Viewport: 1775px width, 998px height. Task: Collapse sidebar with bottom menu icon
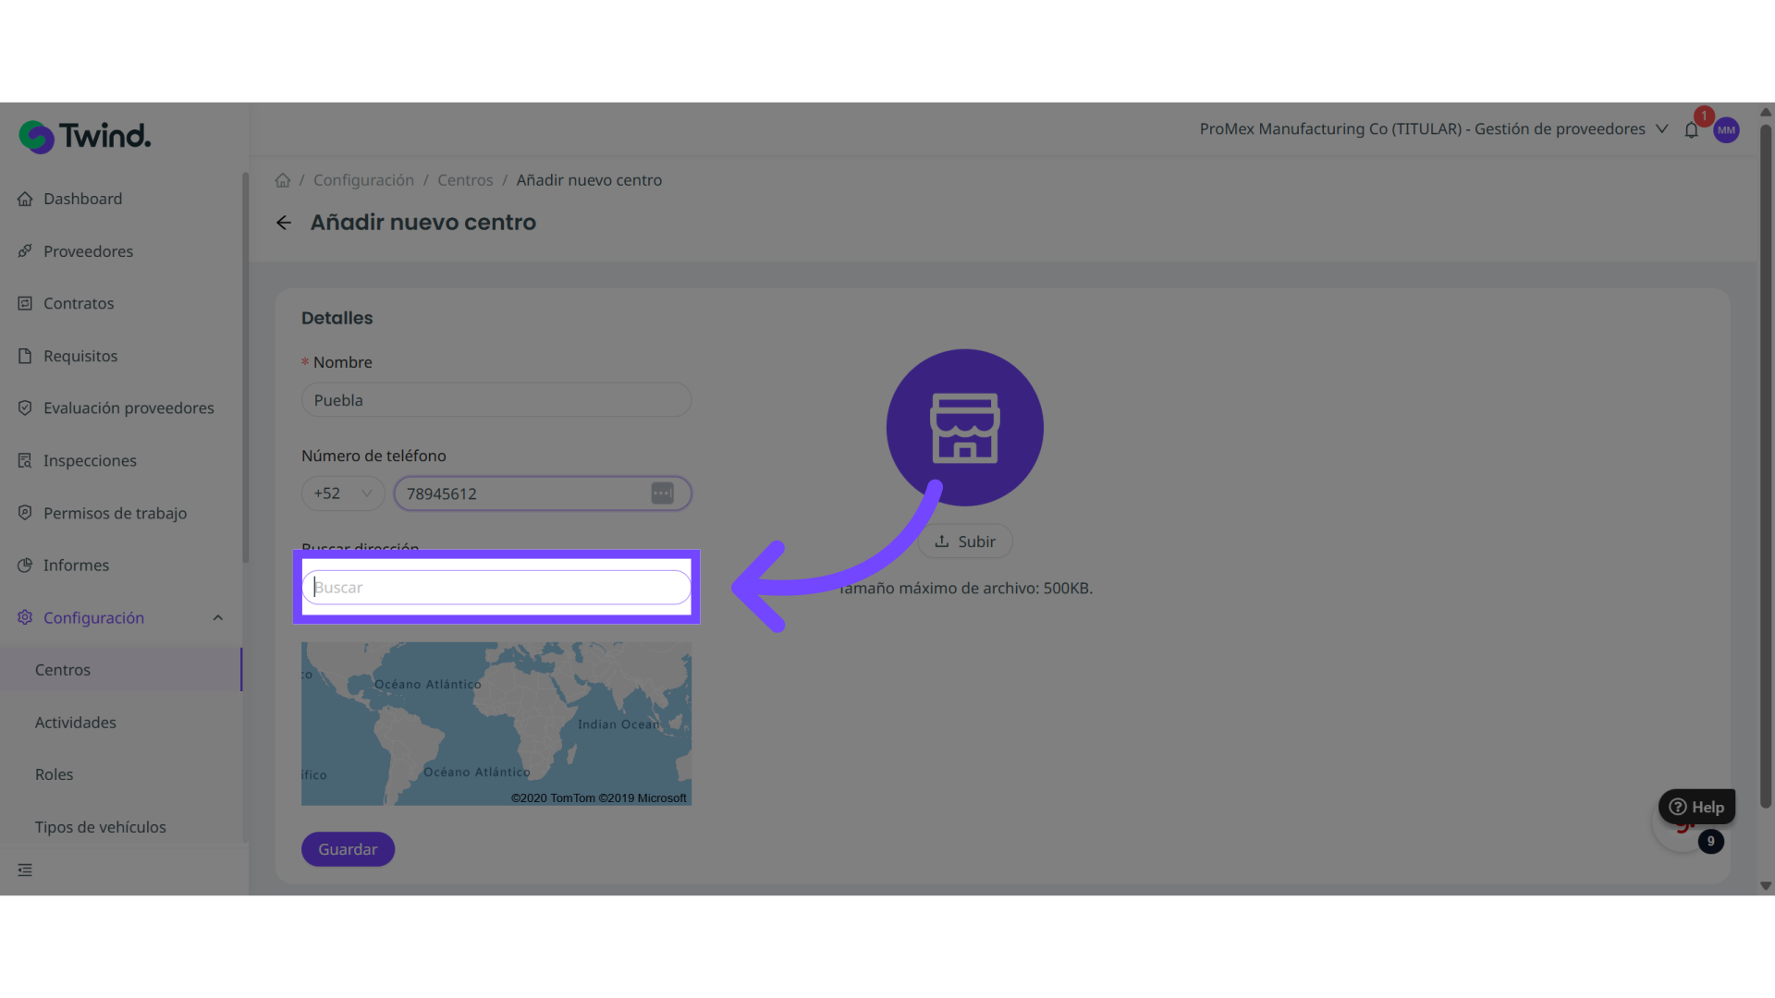click(x=25, y=870)
